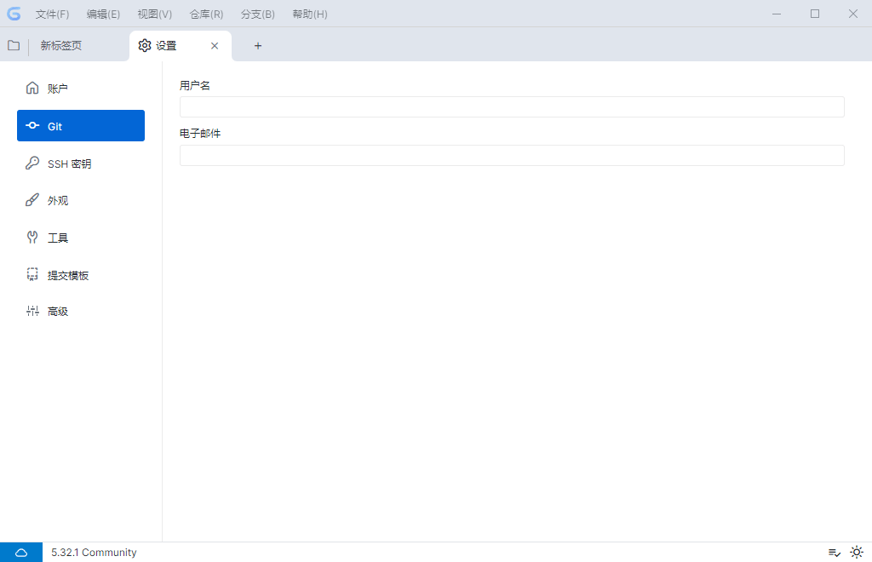Open the 文件(F) menu
The height and width of the screenshot is (562, 872).
click(51, 14)
